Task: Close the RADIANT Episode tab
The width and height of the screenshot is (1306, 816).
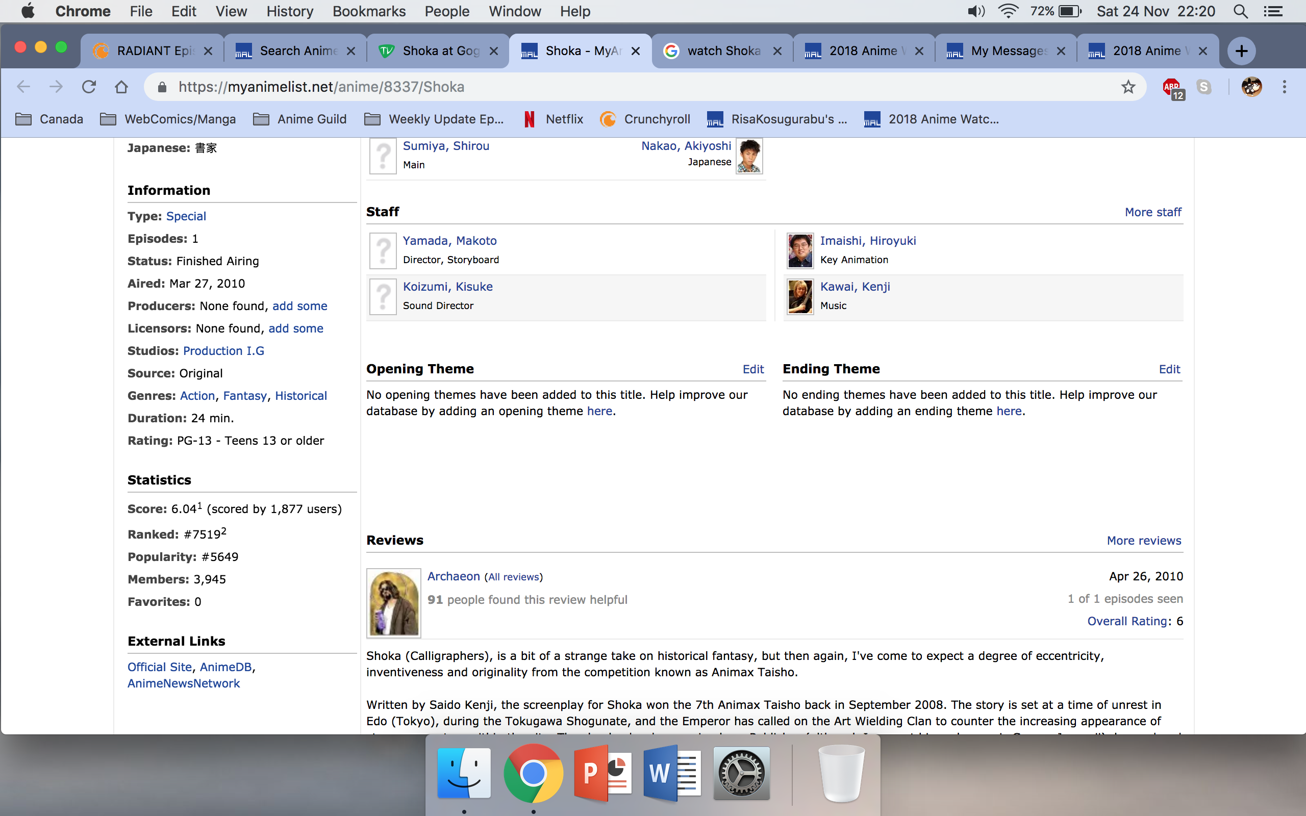Action: [x=208, y=52]
